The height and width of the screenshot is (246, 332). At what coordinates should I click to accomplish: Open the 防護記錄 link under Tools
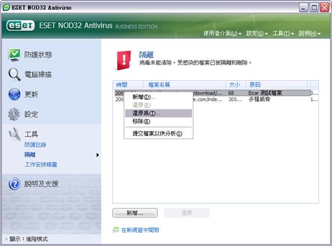click(x=35, y=145)
